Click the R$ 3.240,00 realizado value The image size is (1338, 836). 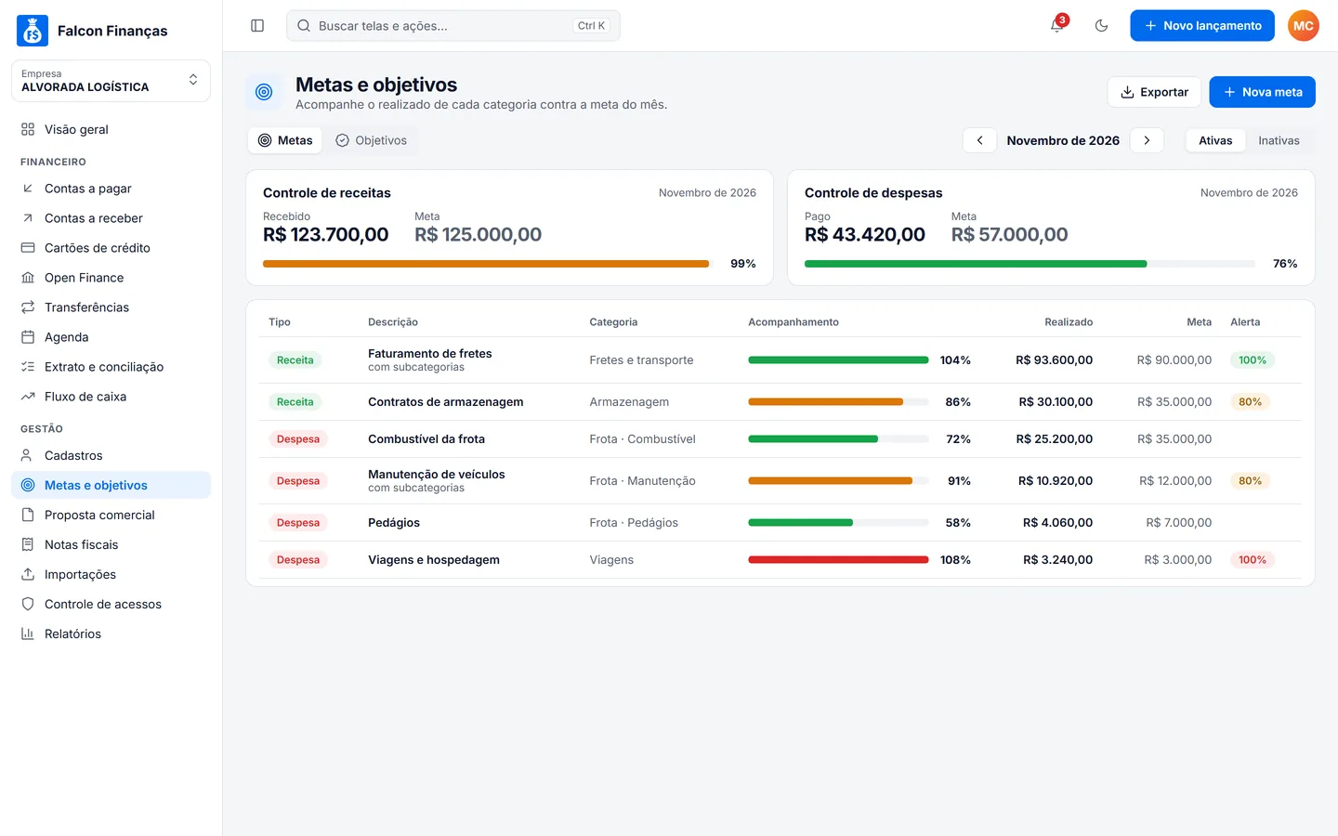point(1057,560)
